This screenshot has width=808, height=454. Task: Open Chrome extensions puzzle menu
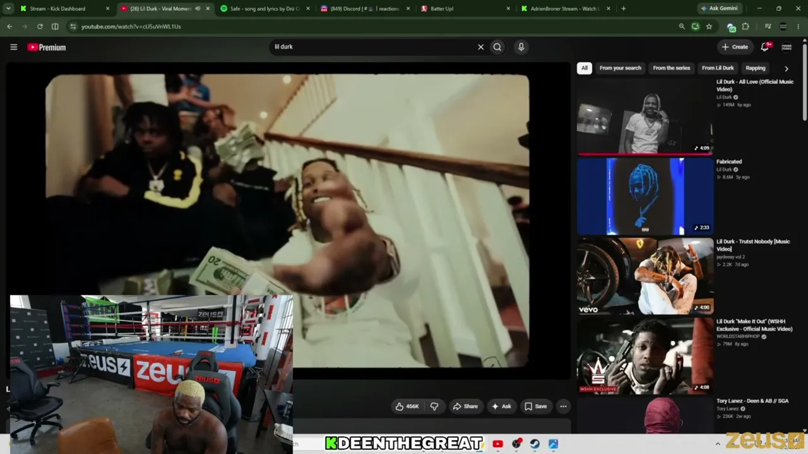[746, 26]
